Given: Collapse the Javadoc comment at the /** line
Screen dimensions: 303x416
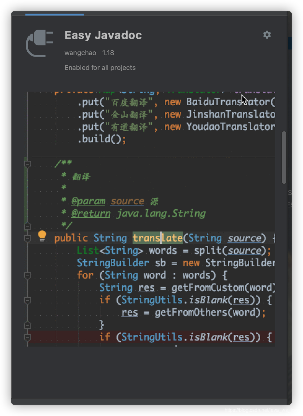Looking at the screenshot, I should coord(28,165).
